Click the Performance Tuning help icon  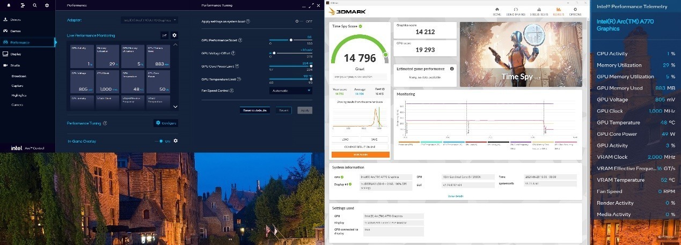[x=105, y=123]
